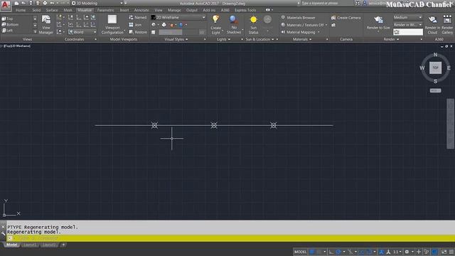Open the Parametric ribbon tab

tap(106, 10)
